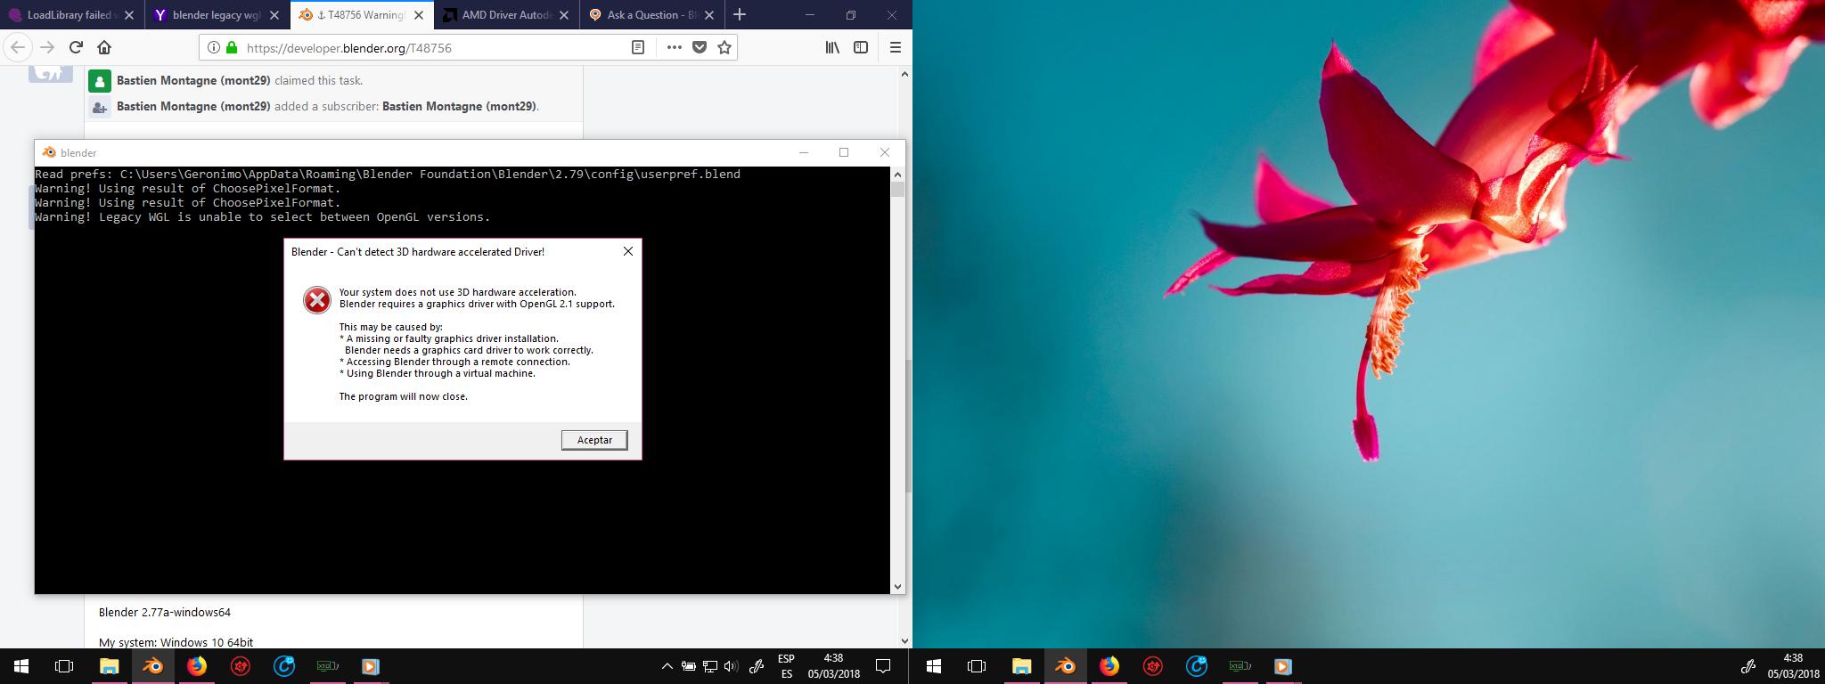Bookmark this page with the star icon
1825x684 pixels.
(724, 47)
